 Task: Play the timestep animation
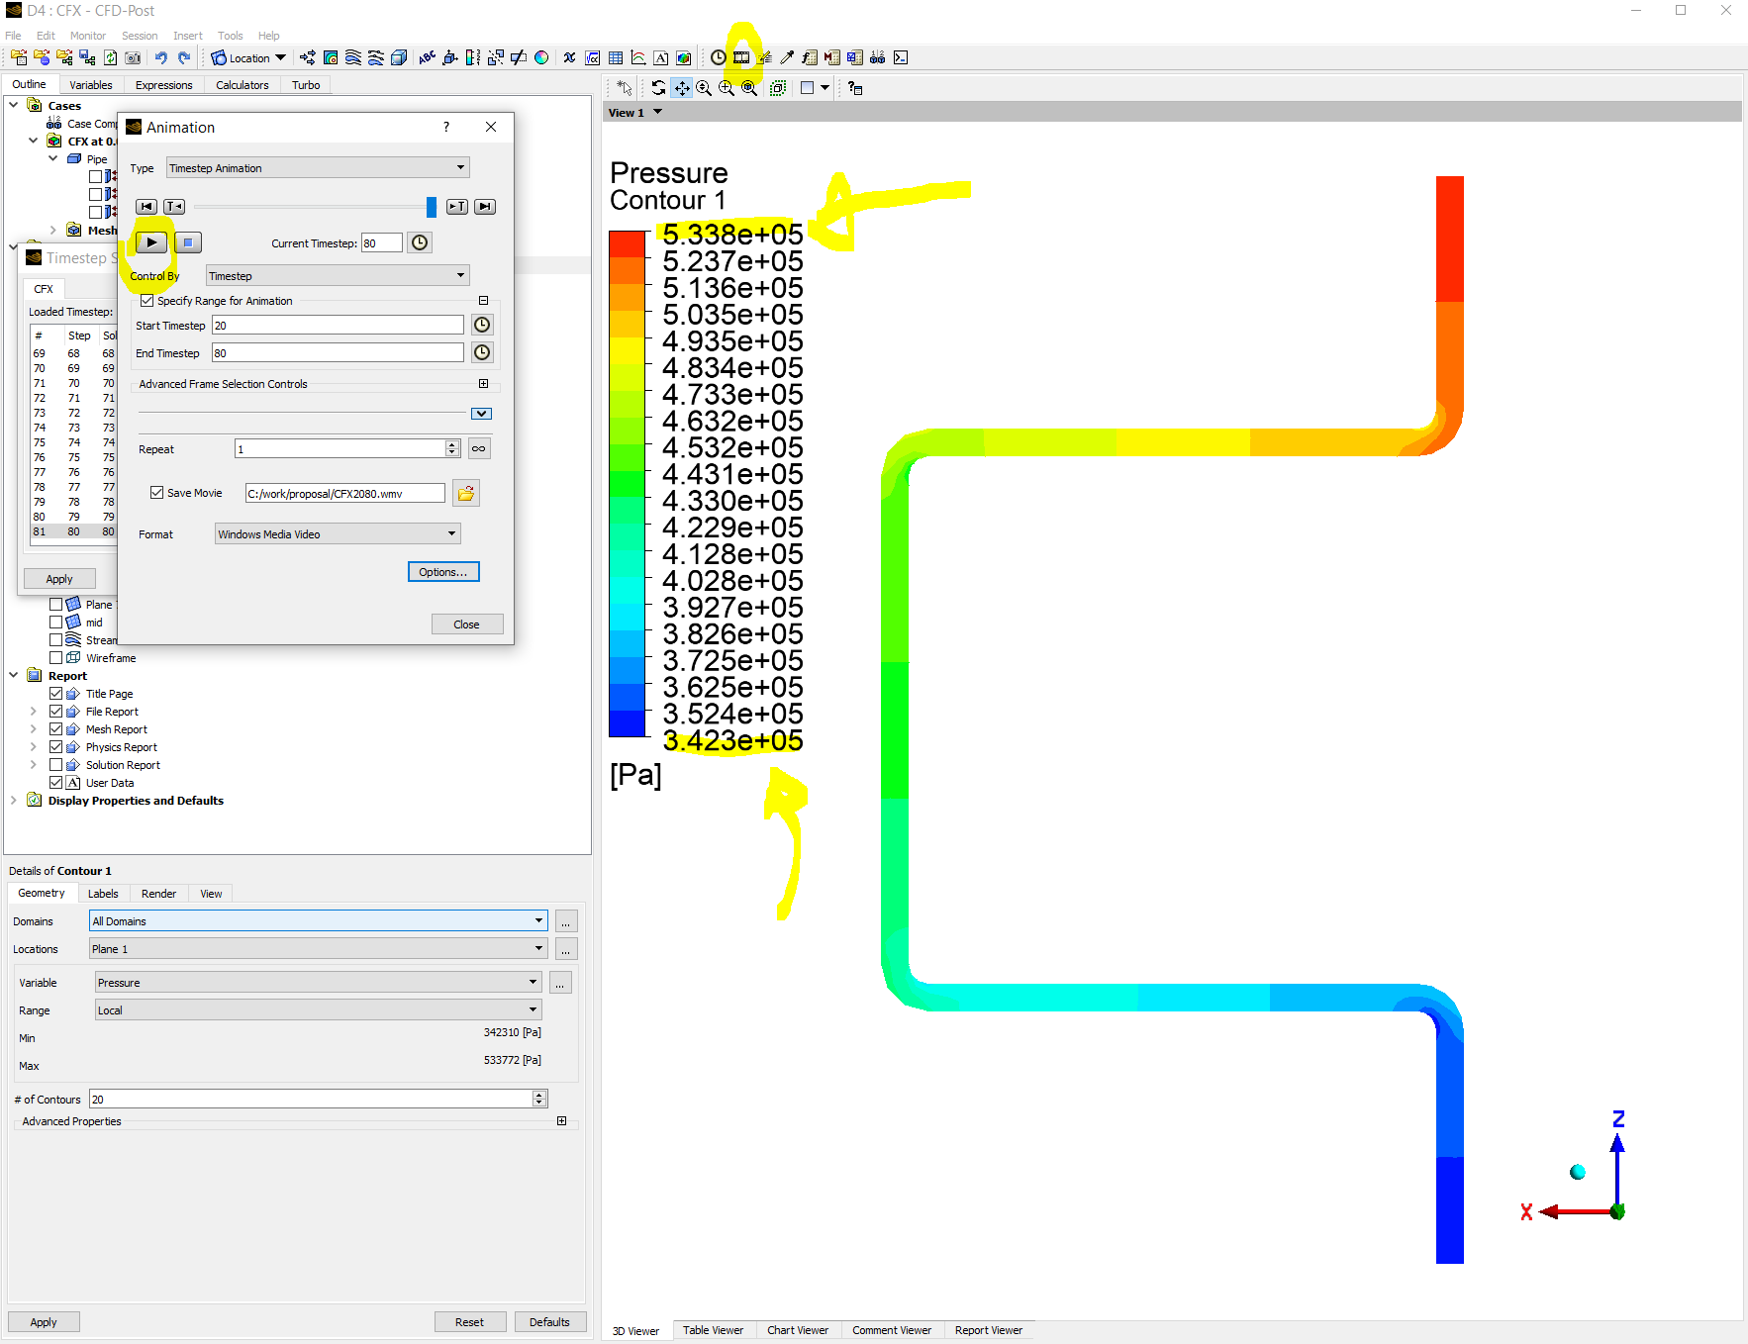click(151, 242)
